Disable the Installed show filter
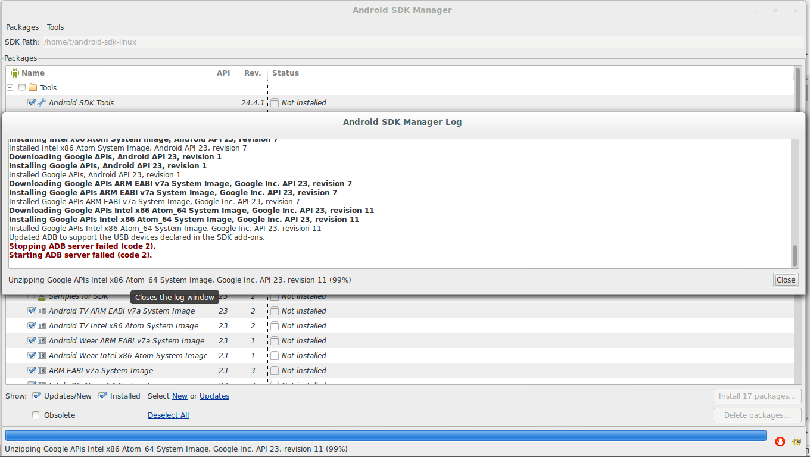This screenshot has height=457, width=810. click(x=102, y=396)
